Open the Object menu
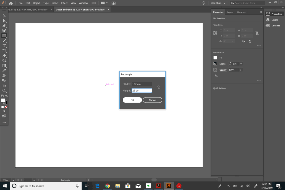The height and width of the screenshot is (190, 285). click(x=36, y=3)
